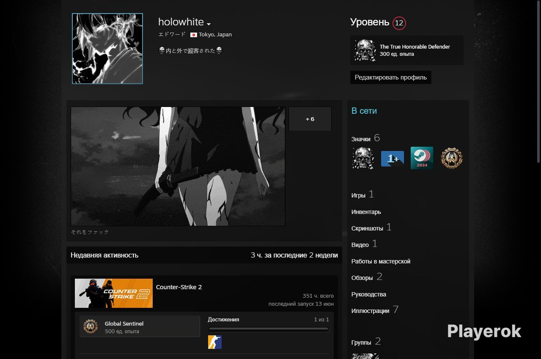This screenshot has width=541, height=359.
Task: Click the В сети online status text
Action: point(364,111)
